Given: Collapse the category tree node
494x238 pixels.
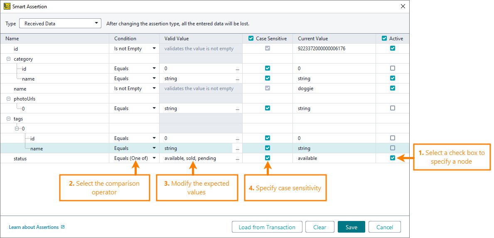Looking at the screenshot, I should (8, 59).
